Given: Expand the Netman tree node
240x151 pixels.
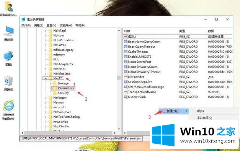Looking at the screenshot, I should [46, 102].
